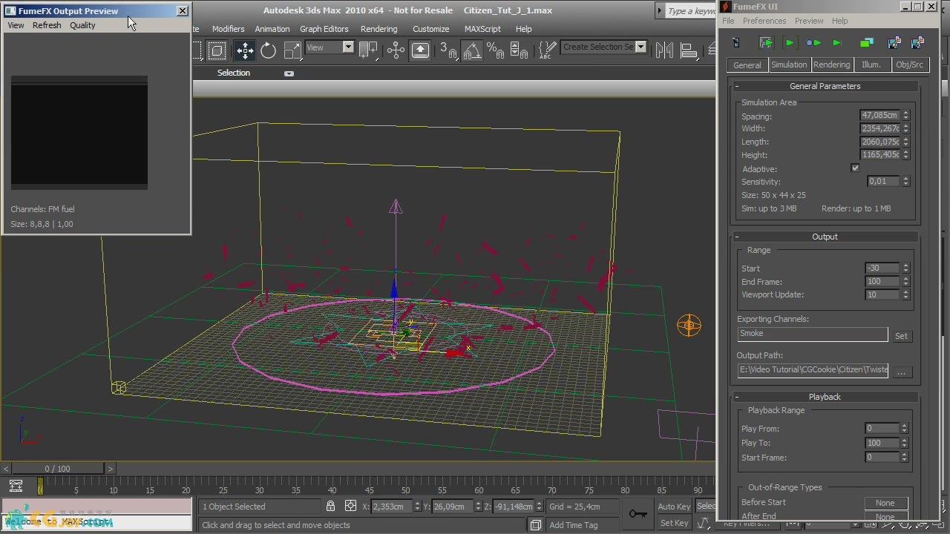This screenshot has width=950, height=534.
Task: Select the Rotate transform tool
Action: click(268, 50)
